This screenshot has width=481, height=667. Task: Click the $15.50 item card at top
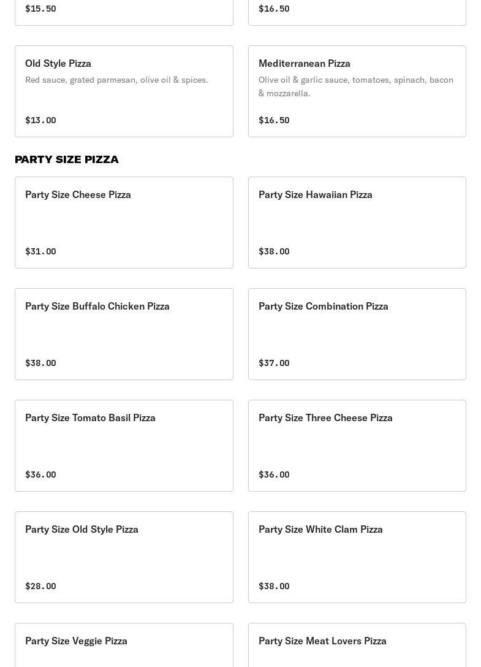click(124, 12)
